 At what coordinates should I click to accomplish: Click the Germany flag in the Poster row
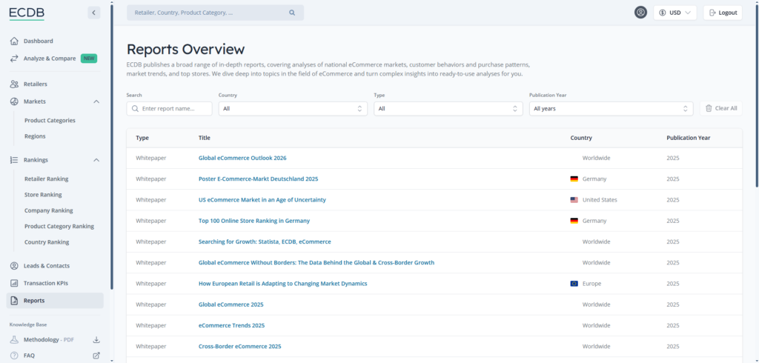pyautogui.click(x=574, y=179)
